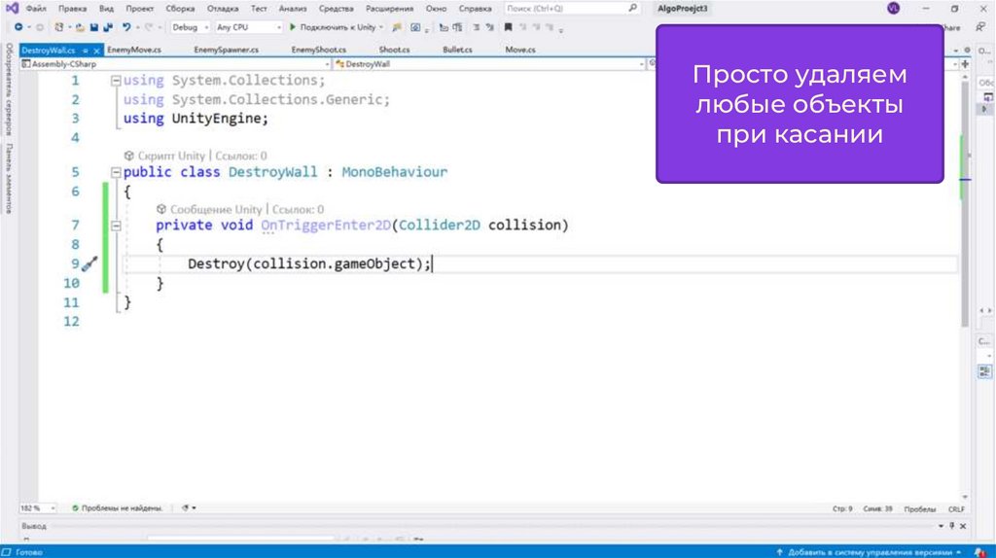Screen dimensions: 996x558
Task: Click the Visual Studio logo icon
Action: coord(11,8)
